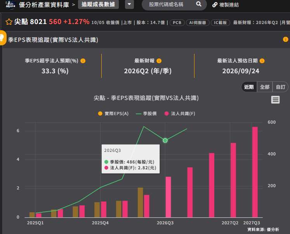
Task: Click the 2027Q2 pink forecast bar
Action: [x=233, y=180]
